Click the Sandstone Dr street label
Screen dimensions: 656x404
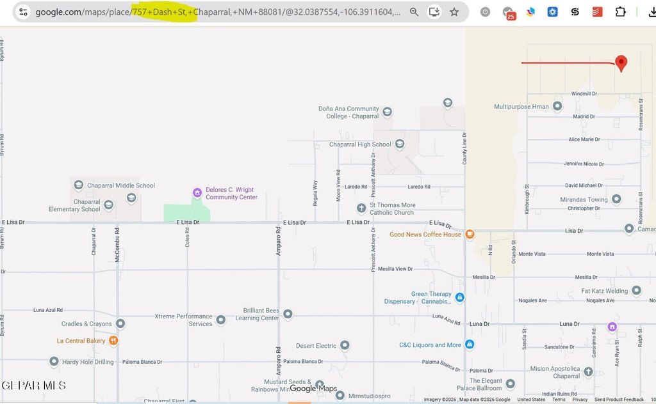tap(559, 347)
